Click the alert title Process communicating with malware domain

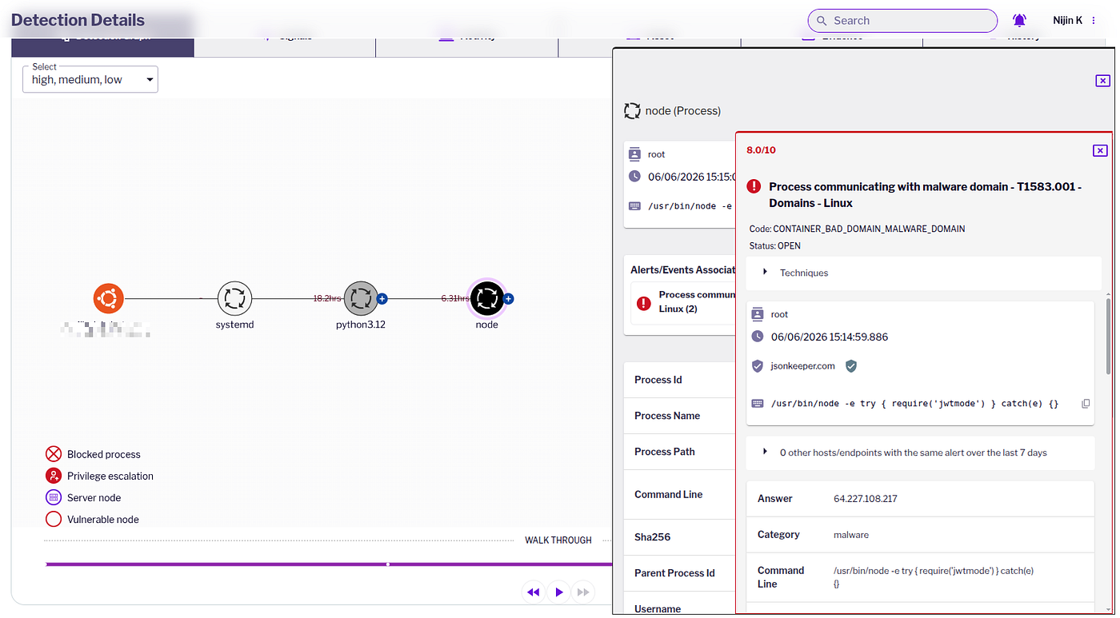coord(925,194)
